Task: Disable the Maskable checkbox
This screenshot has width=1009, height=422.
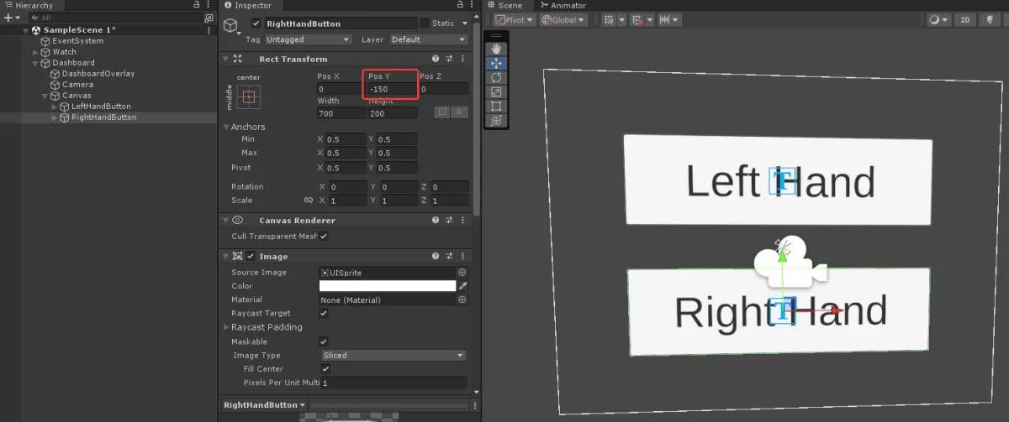Action: tap(324, 341)
